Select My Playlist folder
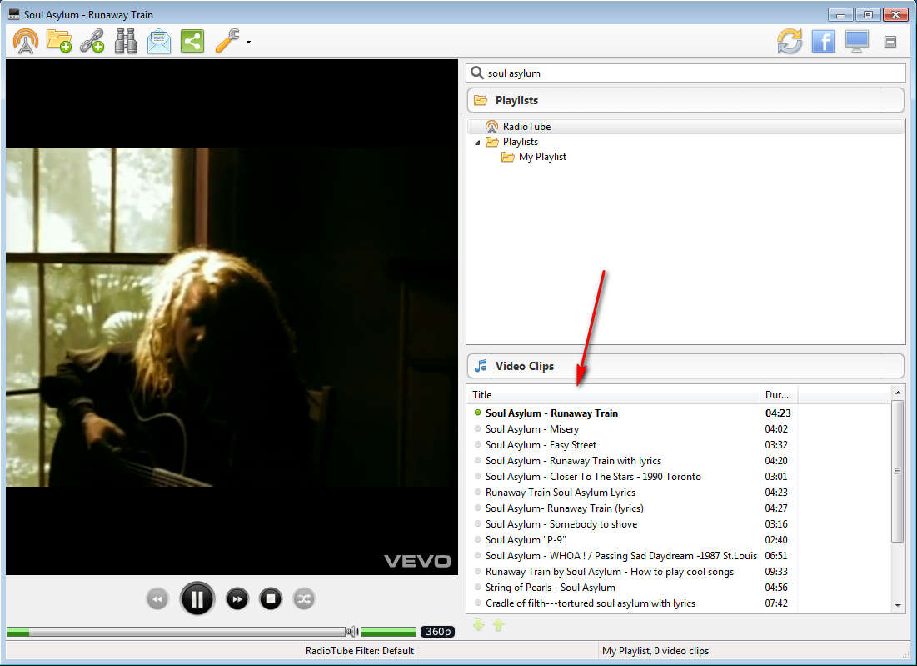 [534, 157]
